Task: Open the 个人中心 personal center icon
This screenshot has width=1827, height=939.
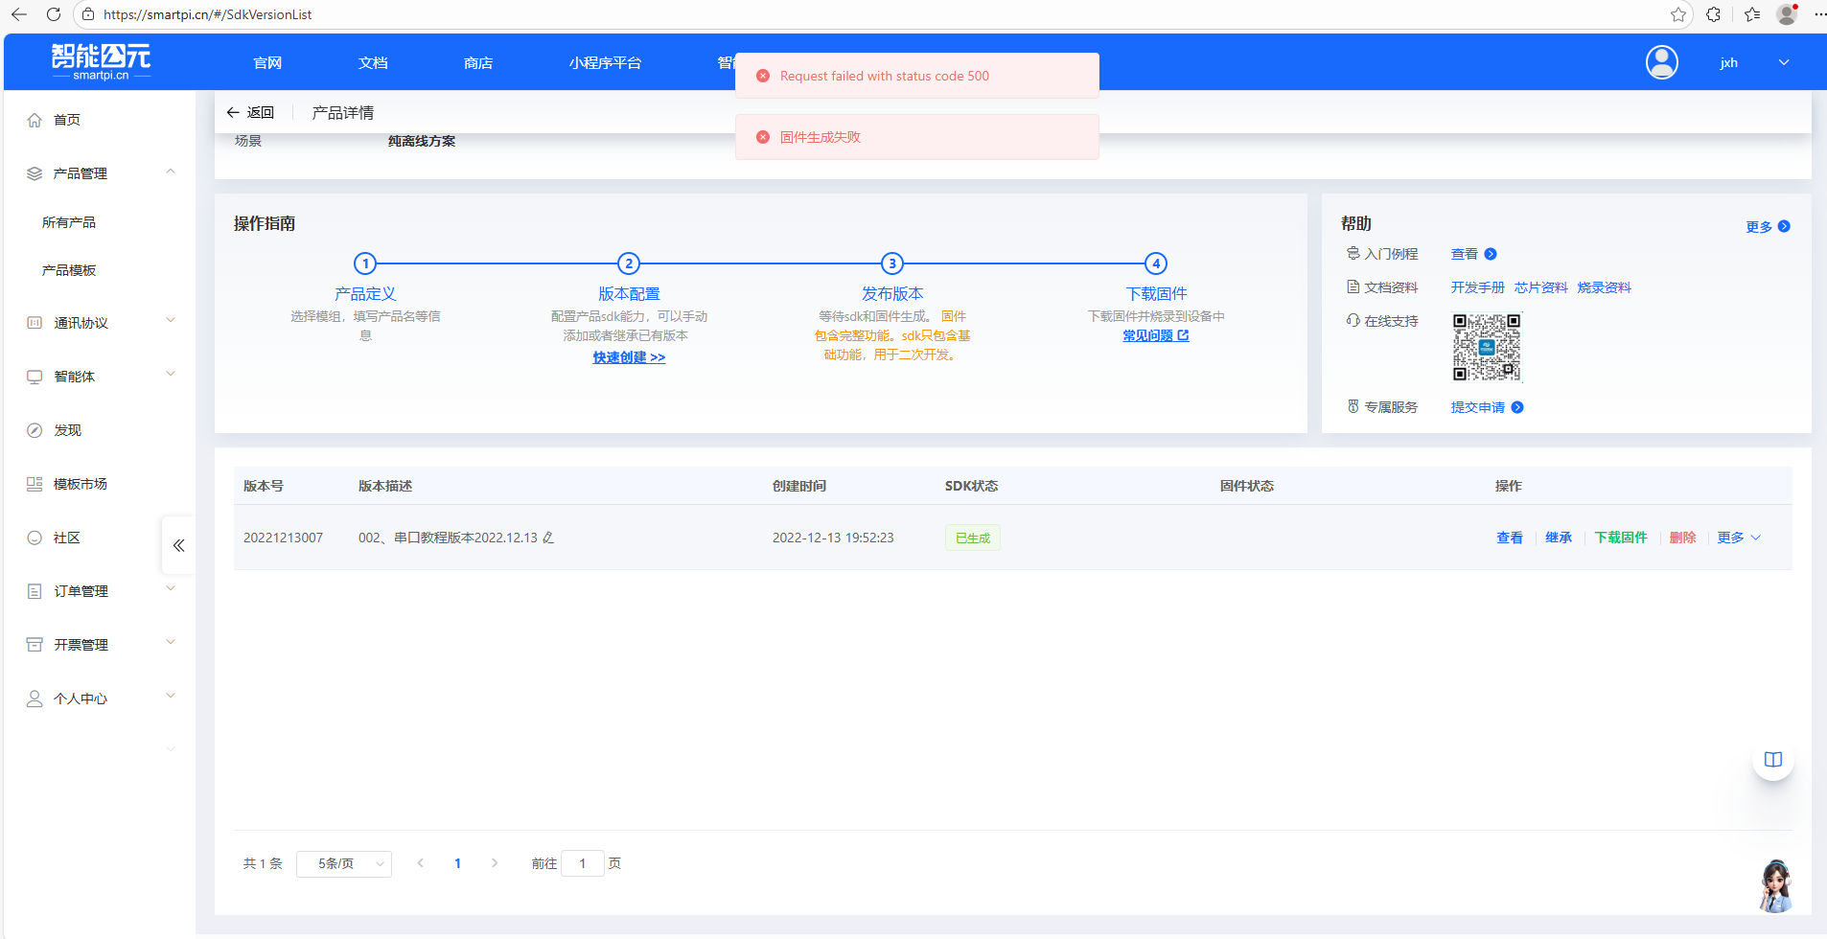Action: click(35, 697)
